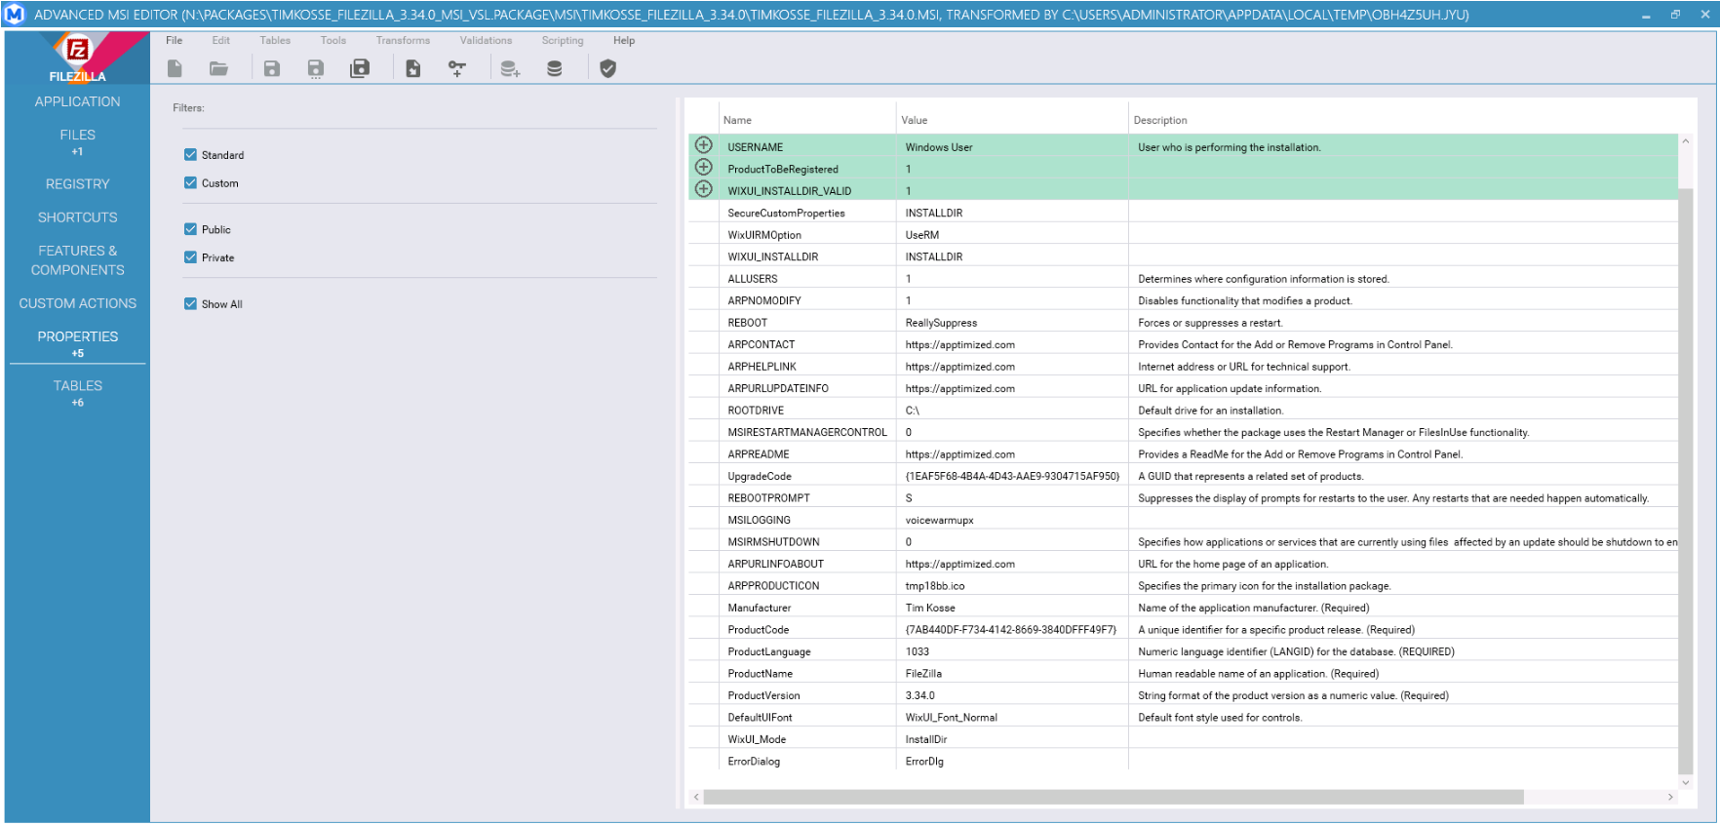1720x826 pixels.
Task: Click the horizontal scrollbar thumb
Action: click(x=1114, y=797)
